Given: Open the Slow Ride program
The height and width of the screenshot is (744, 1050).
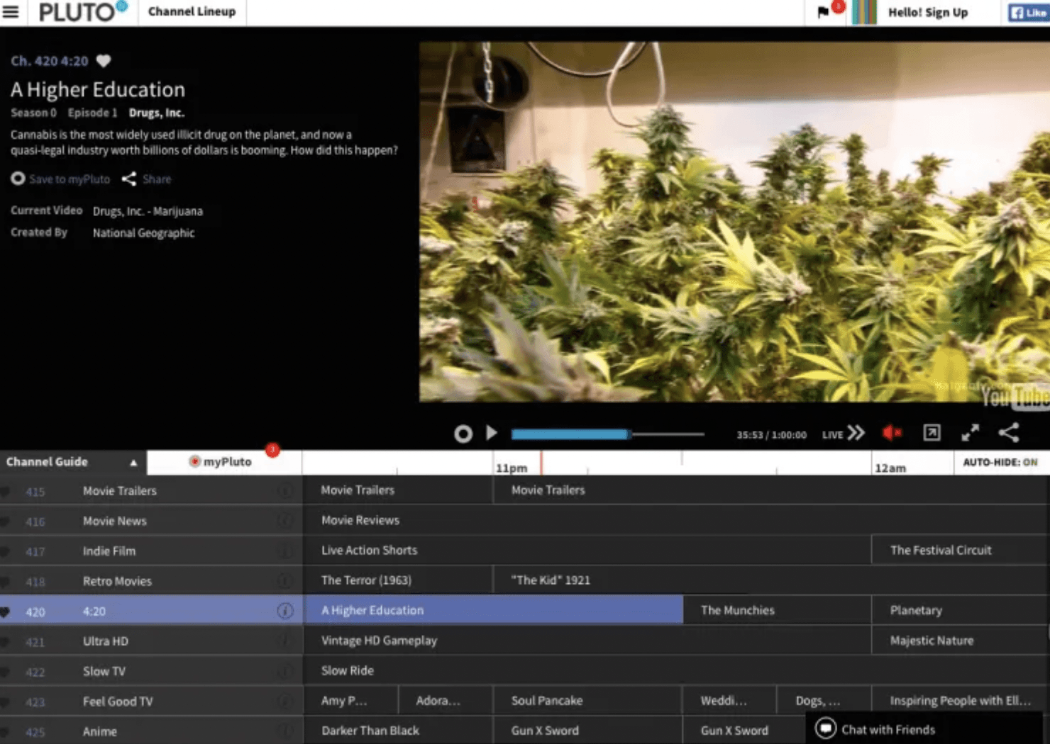Looking at the screenshot, I should click(x=676, y=670).
